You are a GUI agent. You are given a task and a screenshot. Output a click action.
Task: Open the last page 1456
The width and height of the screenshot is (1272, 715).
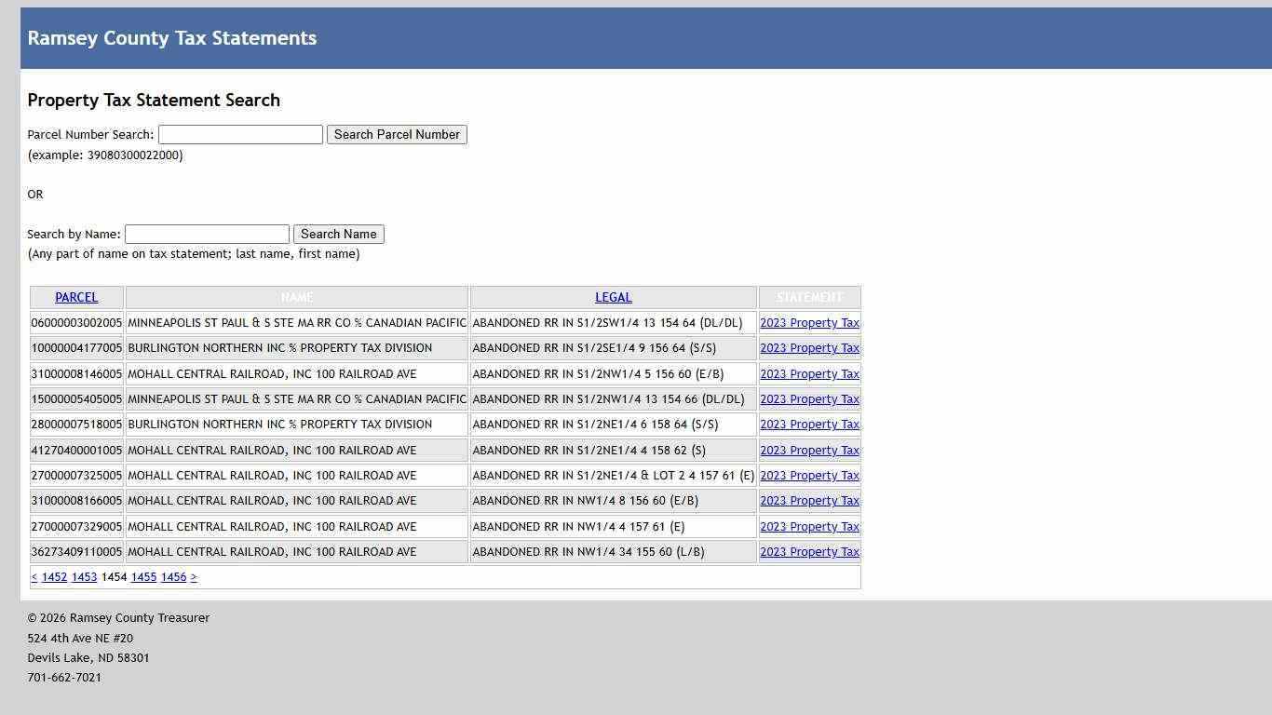pyautogui.click(x=173, y=576)
